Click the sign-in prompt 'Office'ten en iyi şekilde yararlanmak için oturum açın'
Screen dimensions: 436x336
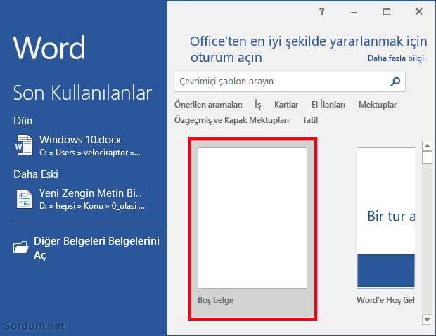tap(309, 49)
